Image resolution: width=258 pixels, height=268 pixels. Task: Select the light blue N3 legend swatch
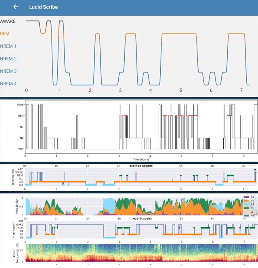246,204
